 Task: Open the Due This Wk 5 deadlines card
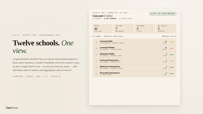pos(166,29)
